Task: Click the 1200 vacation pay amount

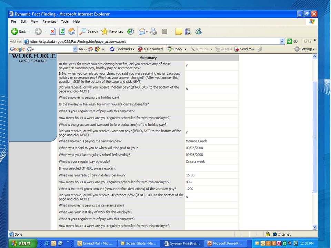Action: (190, 189)
